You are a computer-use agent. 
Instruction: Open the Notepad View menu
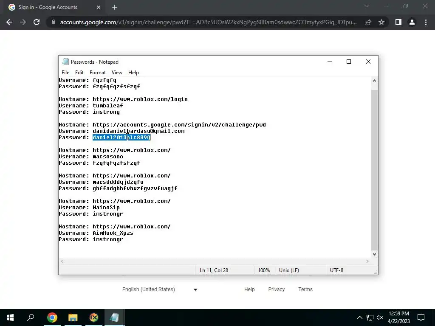[x=117, y=72]
